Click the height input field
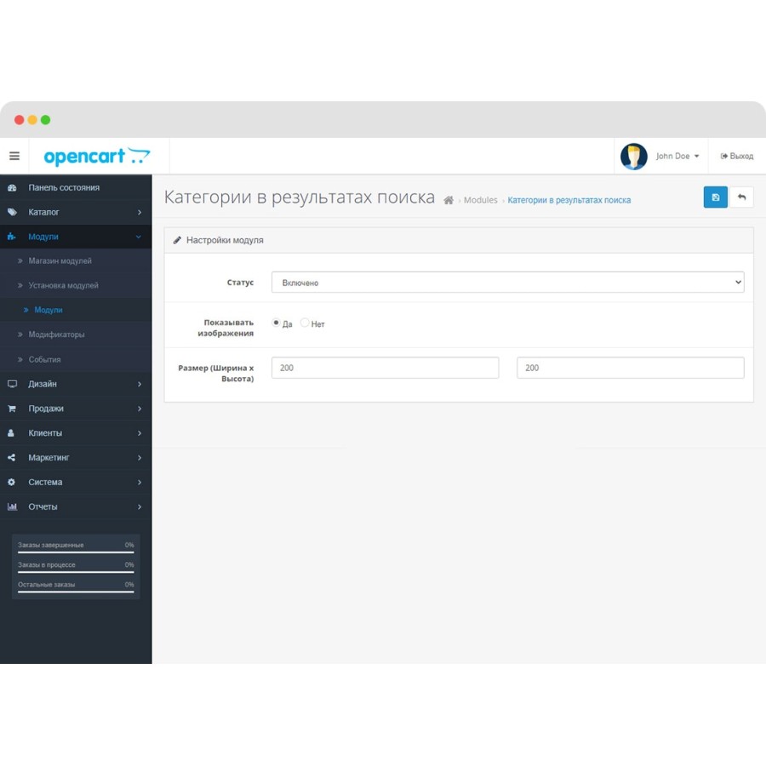This screenshot has height=766, width=766. (630, 368)
